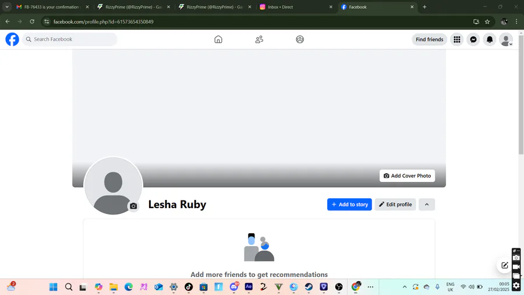The image size is (524, 295).
Task: Open the Friends icon in top navigation
Action: (259, 40)
